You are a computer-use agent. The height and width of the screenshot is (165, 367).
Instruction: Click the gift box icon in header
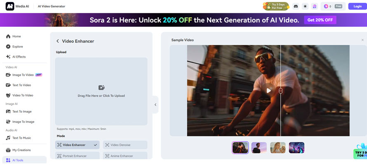pyautogui.click(x=315, y=6)
